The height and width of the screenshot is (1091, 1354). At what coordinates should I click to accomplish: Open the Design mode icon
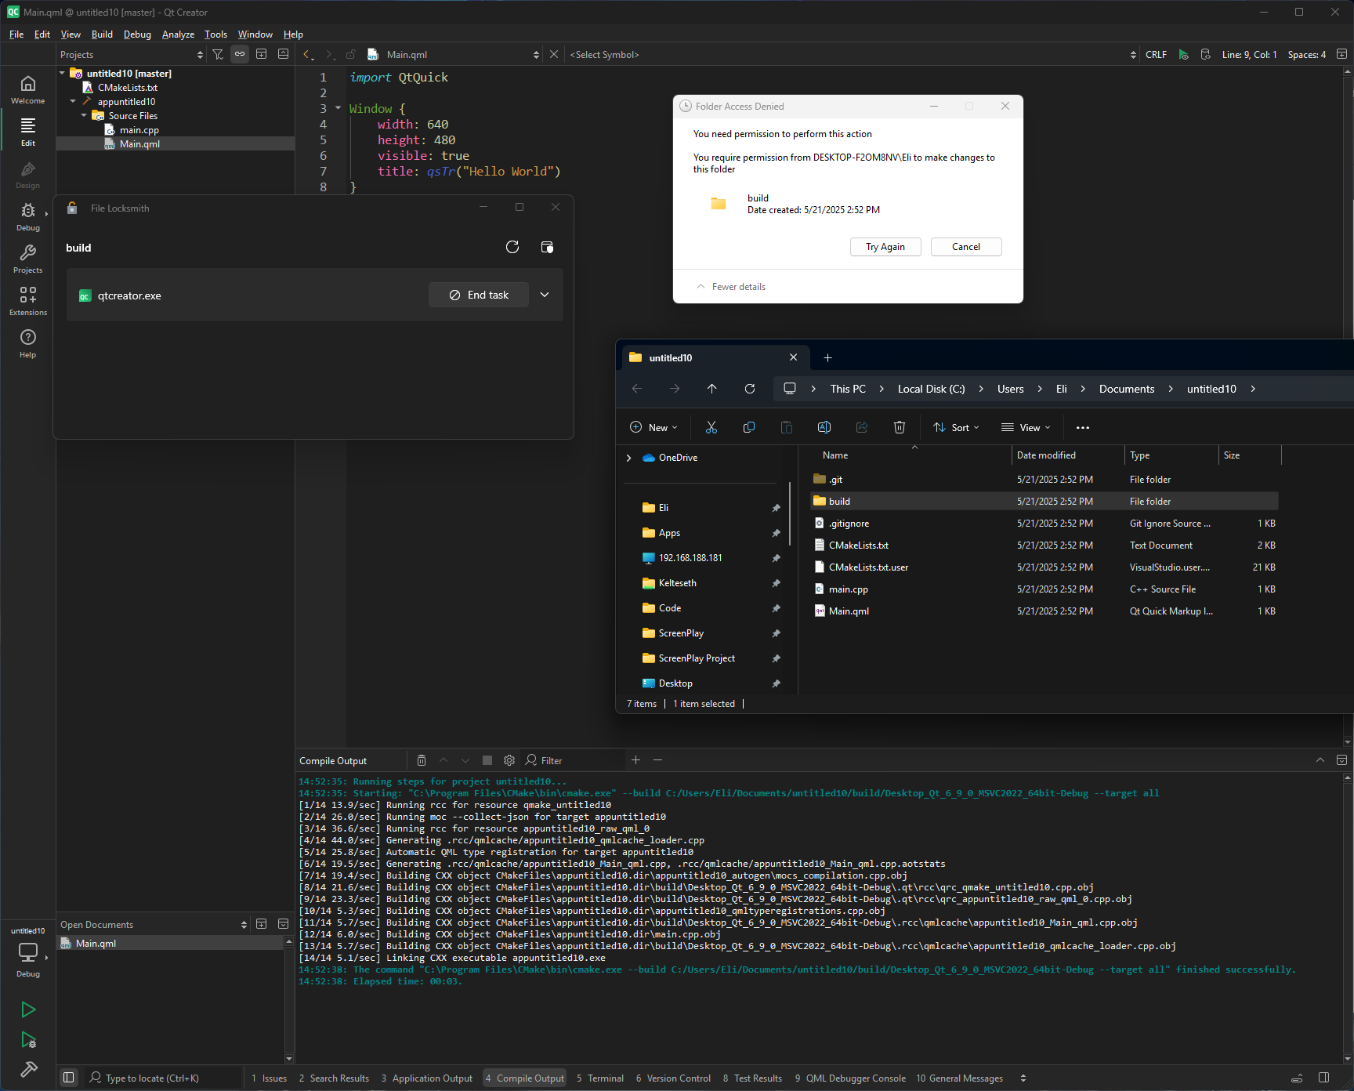28,174
